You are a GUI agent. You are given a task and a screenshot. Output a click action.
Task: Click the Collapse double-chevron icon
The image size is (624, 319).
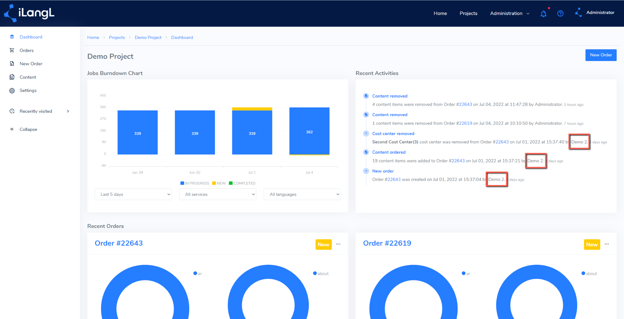point(12,129)
